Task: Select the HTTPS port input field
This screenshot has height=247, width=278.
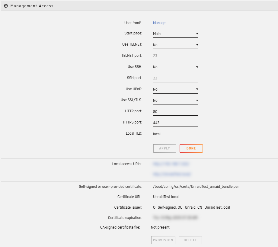Action: coord(175,123)
